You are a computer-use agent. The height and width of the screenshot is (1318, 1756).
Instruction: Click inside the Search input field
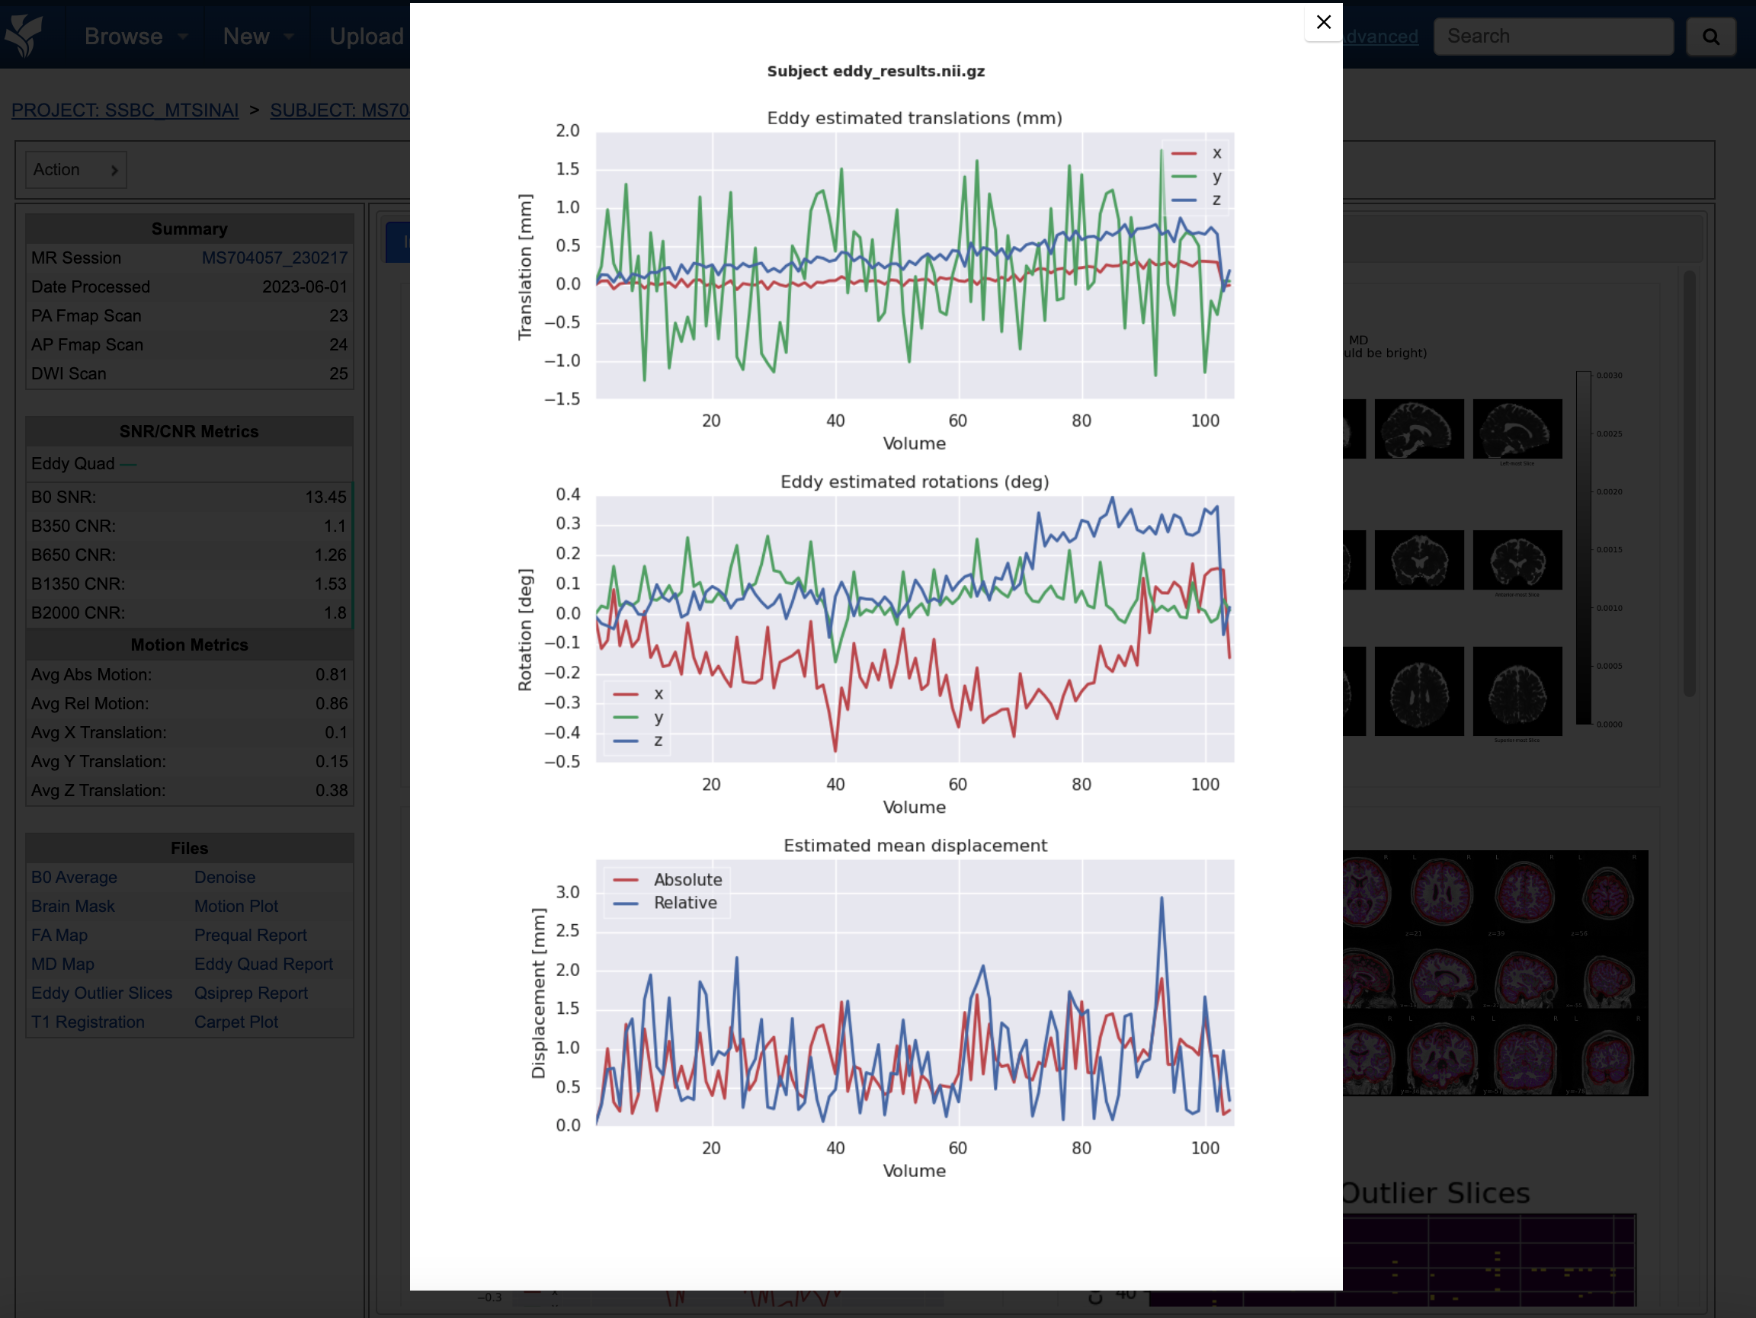pos(1553,37)
